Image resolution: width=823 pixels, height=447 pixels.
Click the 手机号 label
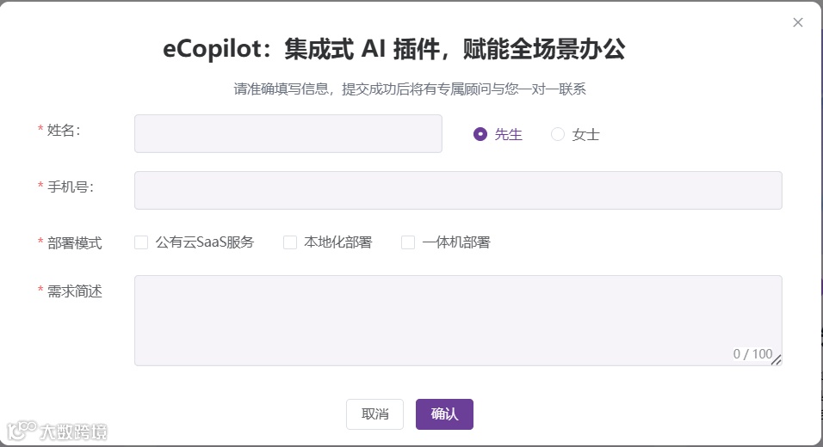click(71, 187)
